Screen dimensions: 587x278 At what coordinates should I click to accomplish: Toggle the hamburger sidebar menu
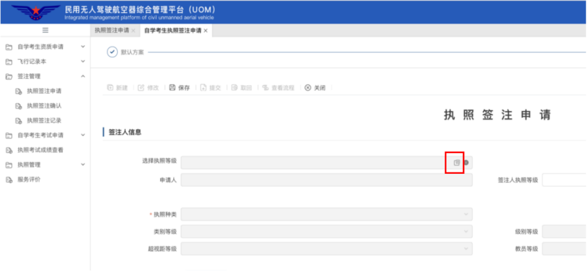[45, 30]
